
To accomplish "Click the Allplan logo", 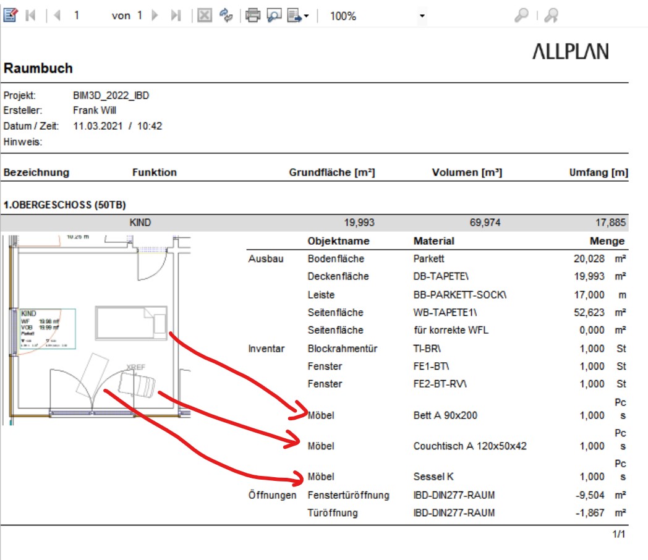I will [x=570, y=52].
